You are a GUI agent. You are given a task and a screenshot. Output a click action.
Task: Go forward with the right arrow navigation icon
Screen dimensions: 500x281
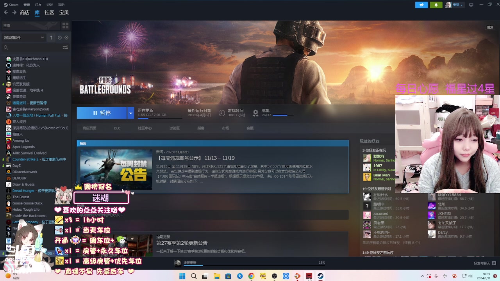tap(14, 12)
